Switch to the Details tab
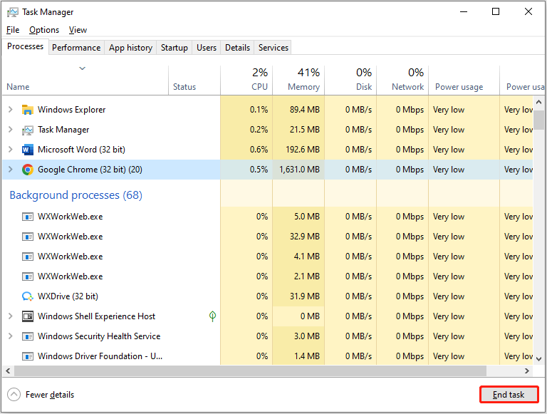547x414 pixels. coord(237,48)
